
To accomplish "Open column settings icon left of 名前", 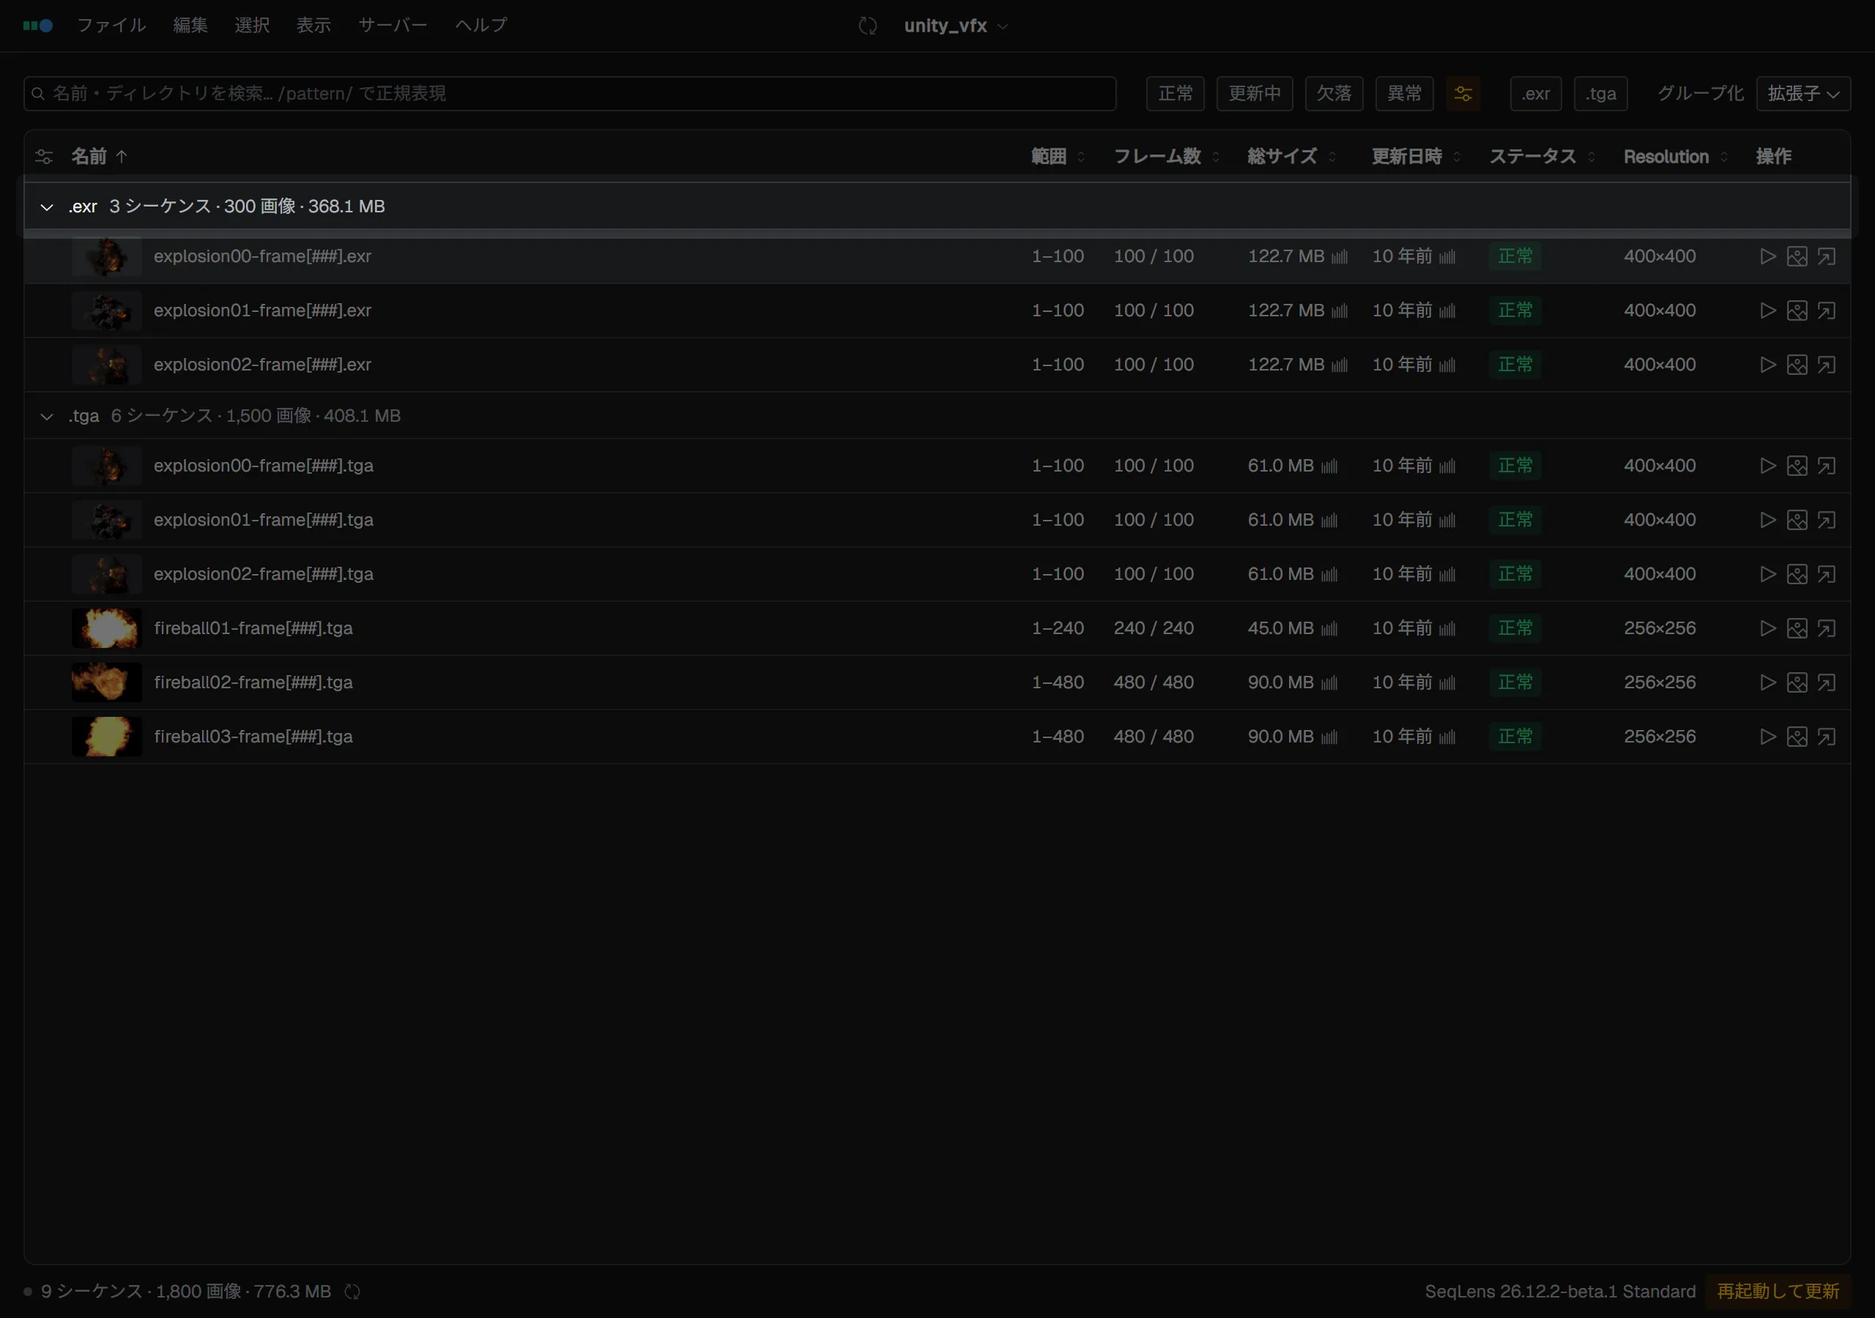I will click(44, 157).
